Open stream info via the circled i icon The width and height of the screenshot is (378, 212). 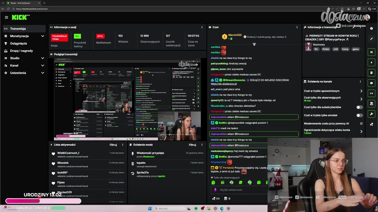pos(372,29)
